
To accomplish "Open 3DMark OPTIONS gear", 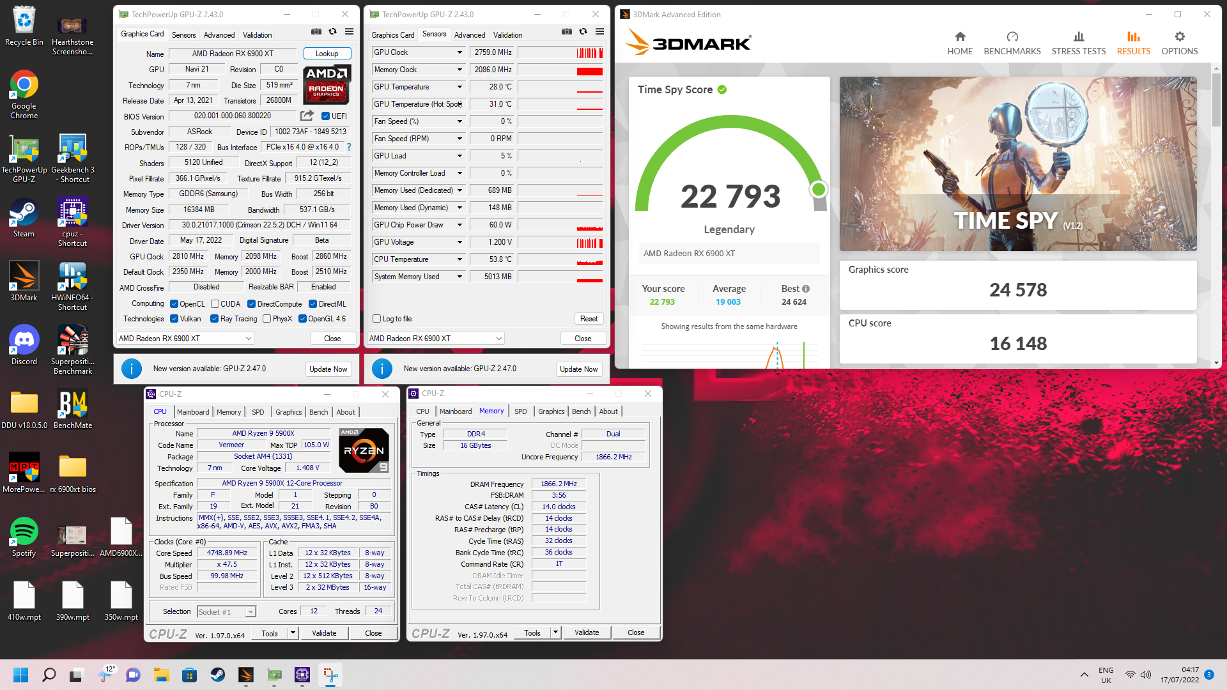I will pos(1179,43).
